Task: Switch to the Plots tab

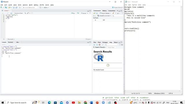Action: pos(99,42)
